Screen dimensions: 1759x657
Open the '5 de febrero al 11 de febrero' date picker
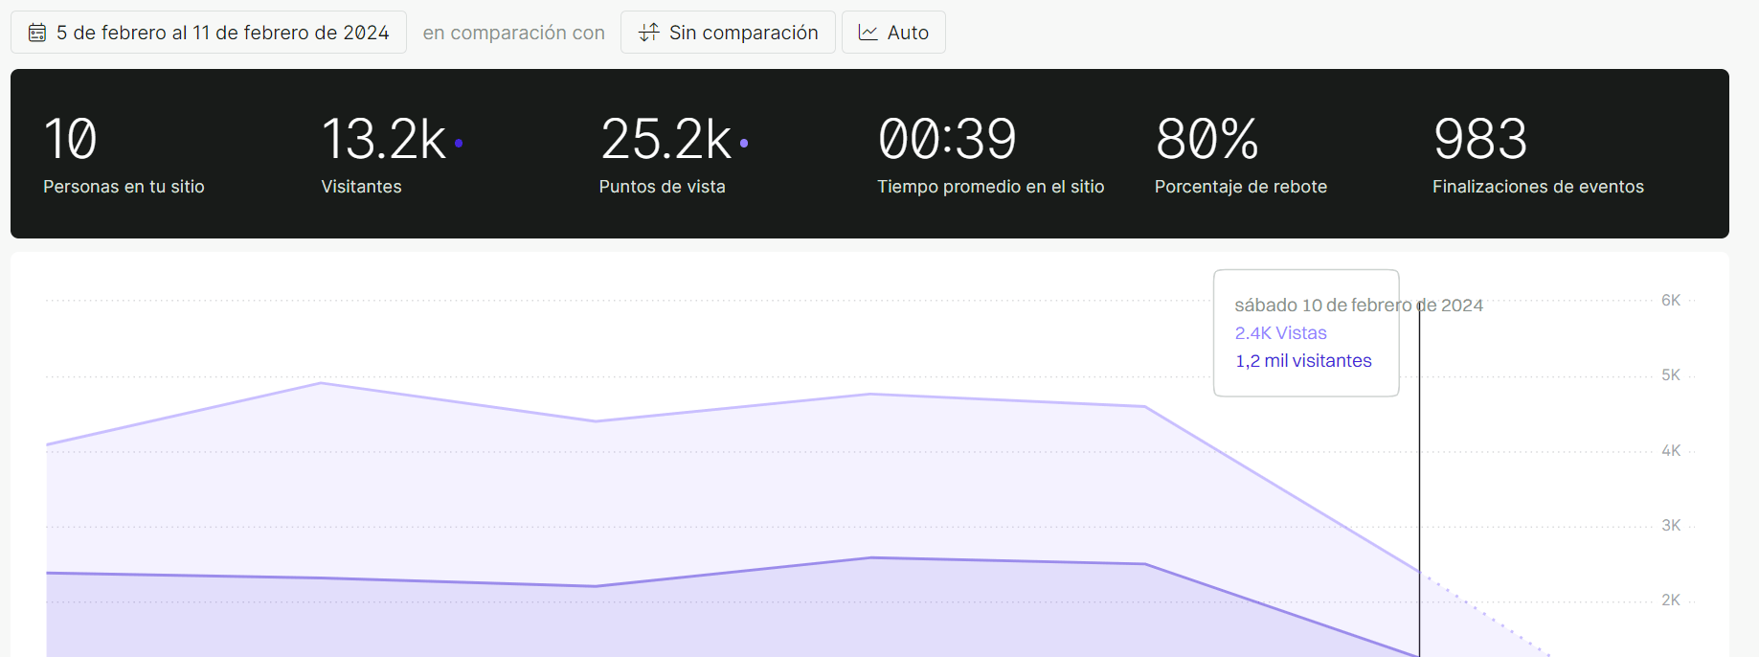pos(209,33)
